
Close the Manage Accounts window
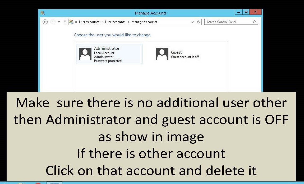click(255, 12)
